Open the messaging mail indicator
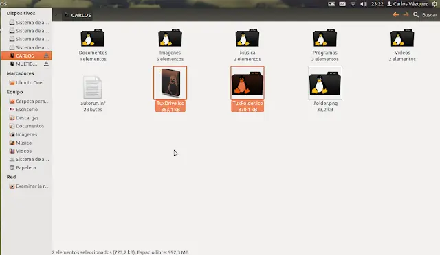Viewport: 440px width, 255px height. coord(342,4)
